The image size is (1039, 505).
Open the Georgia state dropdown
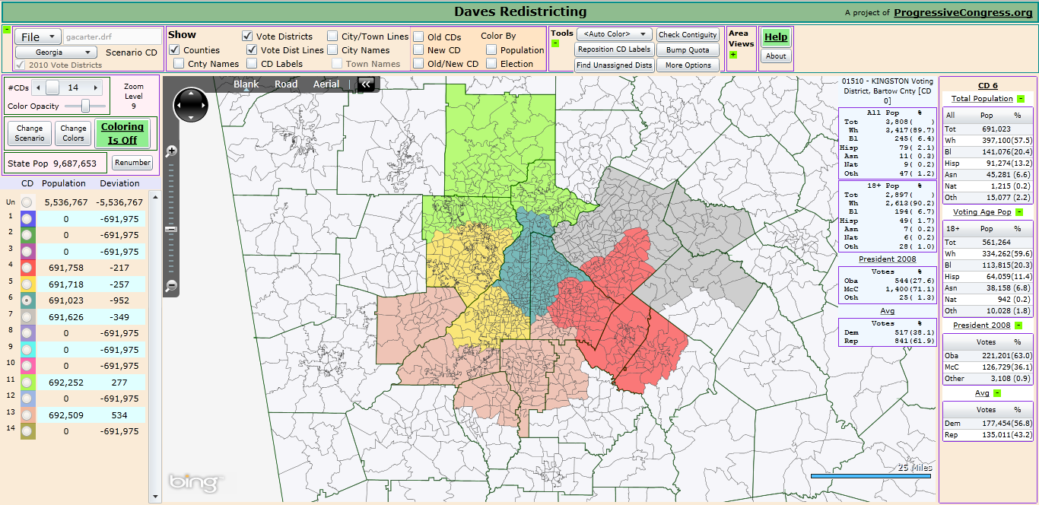click(x=56, y=52)
